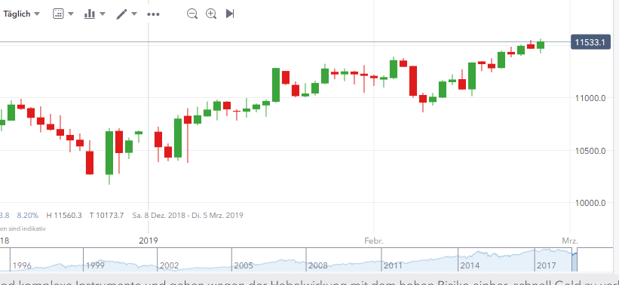
Task: Select 2014 on the overview timeline
Action: (470, 265)
